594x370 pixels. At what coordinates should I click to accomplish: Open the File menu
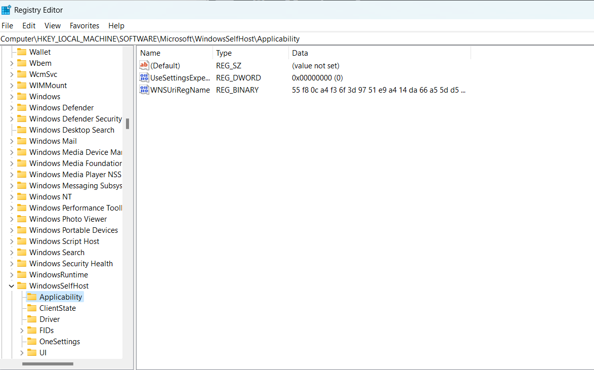pos(8,26)
